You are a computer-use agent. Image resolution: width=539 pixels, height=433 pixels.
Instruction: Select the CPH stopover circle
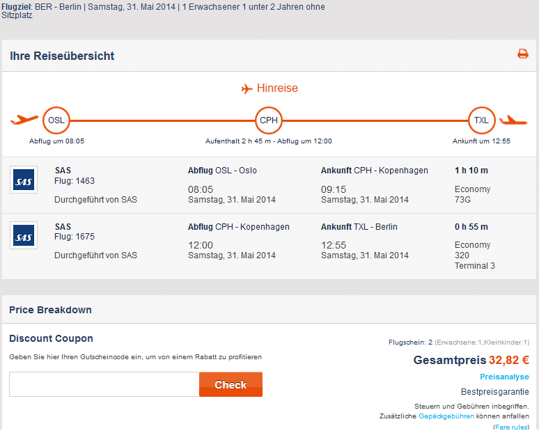[269, 120]
